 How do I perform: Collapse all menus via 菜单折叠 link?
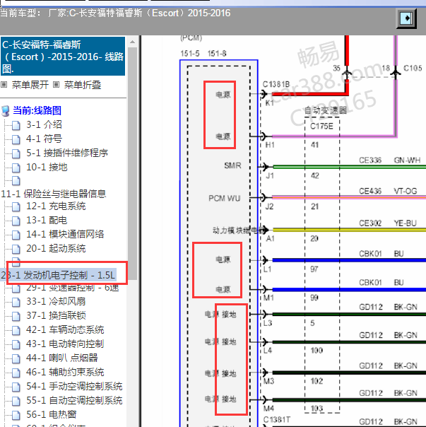click(x=83, y=85)
